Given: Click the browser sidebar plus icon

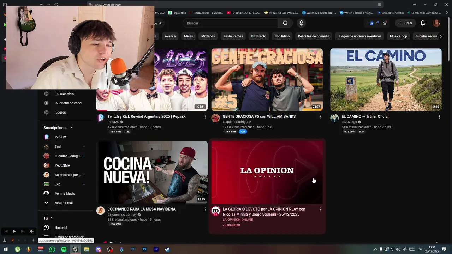Looking at the screenshot, I should 33,240.
